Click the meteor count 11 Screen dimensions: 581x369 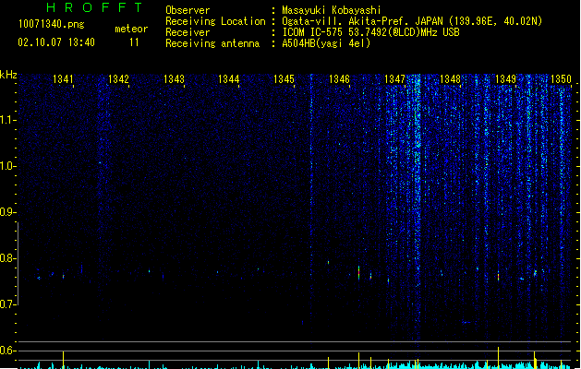pos(134,42)
